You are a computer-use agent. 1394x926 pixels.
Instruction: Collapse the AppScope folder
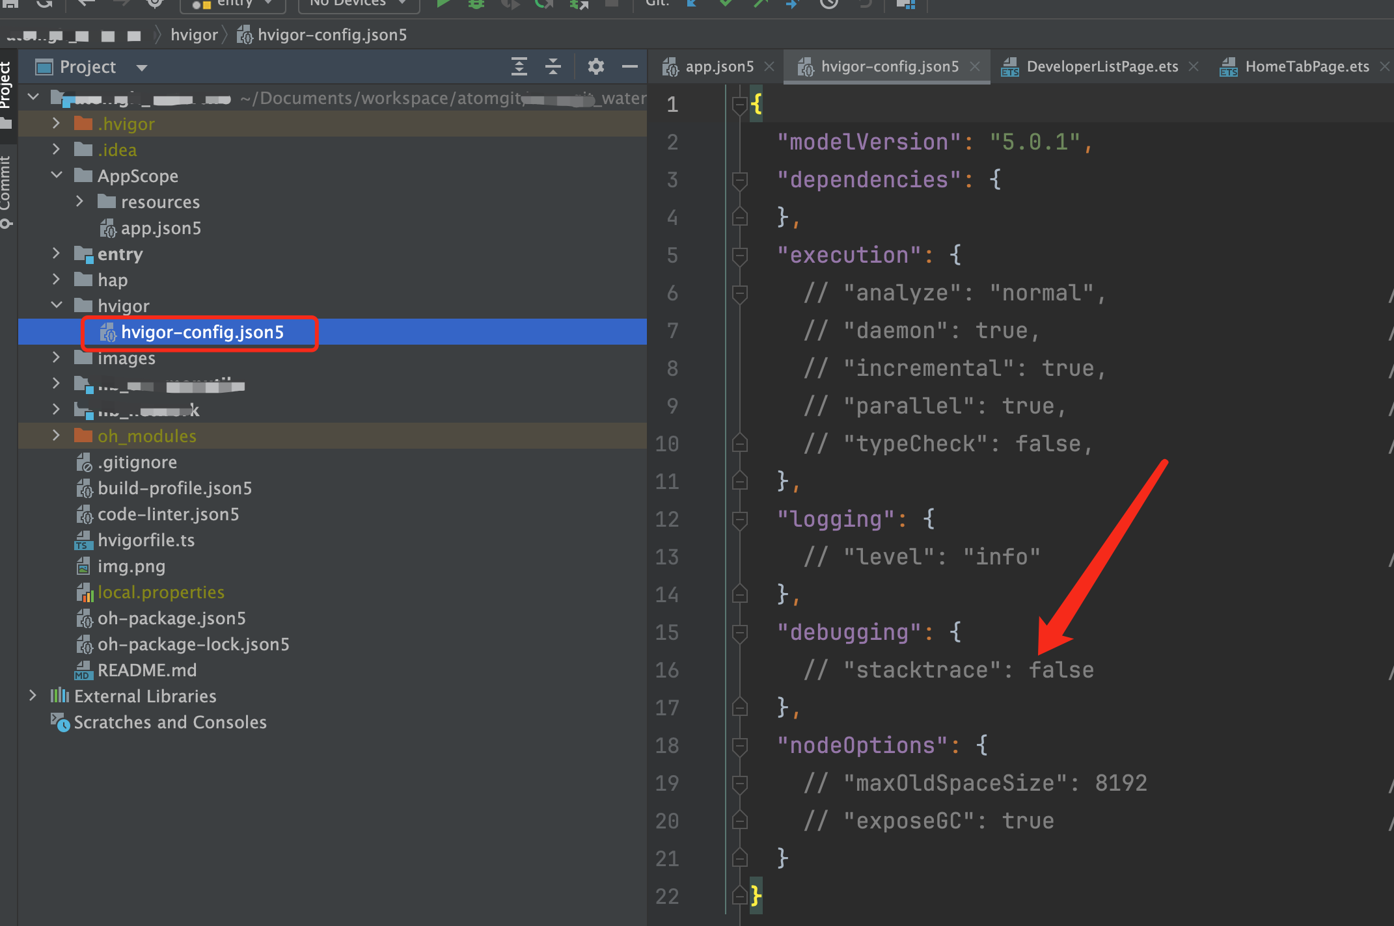click(56, 176)
